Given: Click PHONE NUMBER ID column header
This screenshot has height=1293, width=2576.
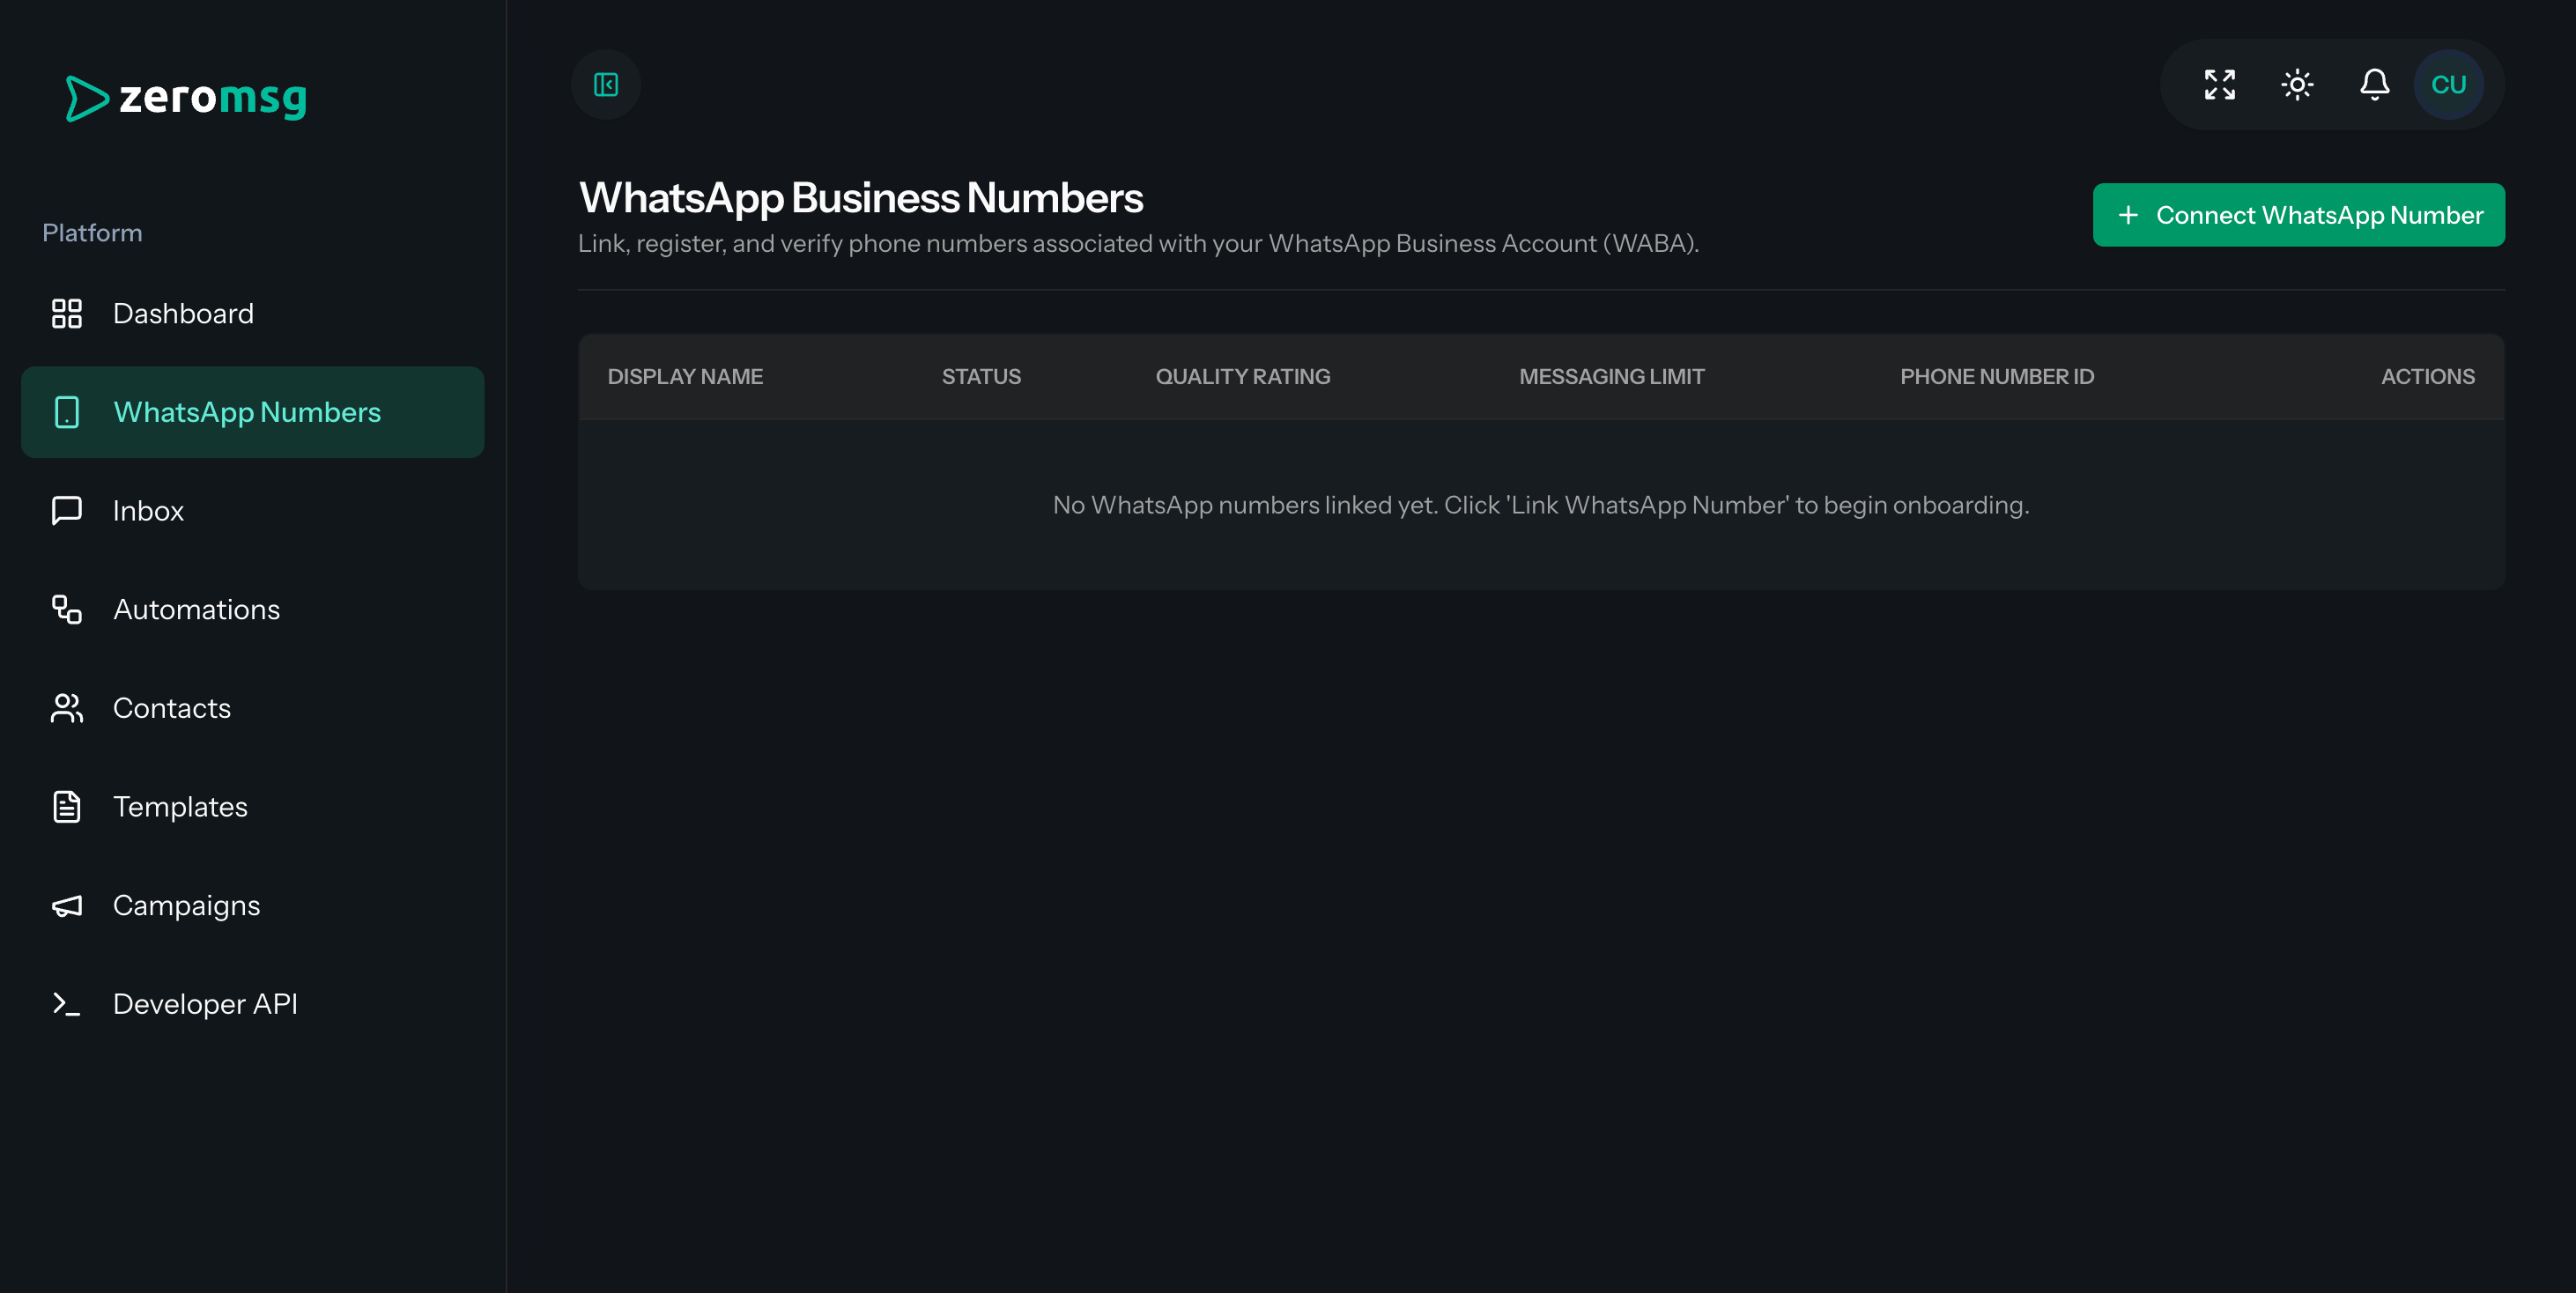Looking at the screenshot, I should point(1996,377).
